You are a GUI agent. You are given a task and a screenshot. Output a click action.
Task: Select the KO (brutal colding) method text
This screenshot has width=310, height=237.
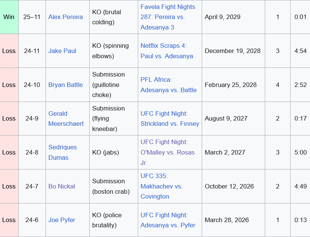click(x=106, y=17)
